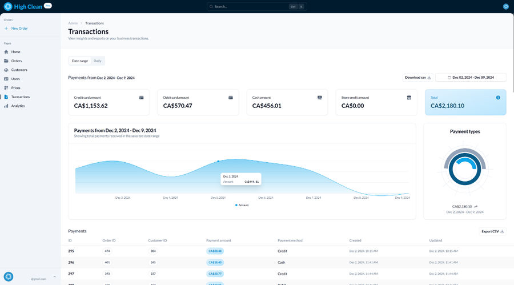Open the Prices page

click(15, 88)
